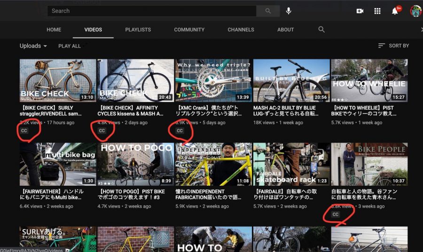Open the '[FAIRWEATHER]' Multi bike video title

click(52, 194)
